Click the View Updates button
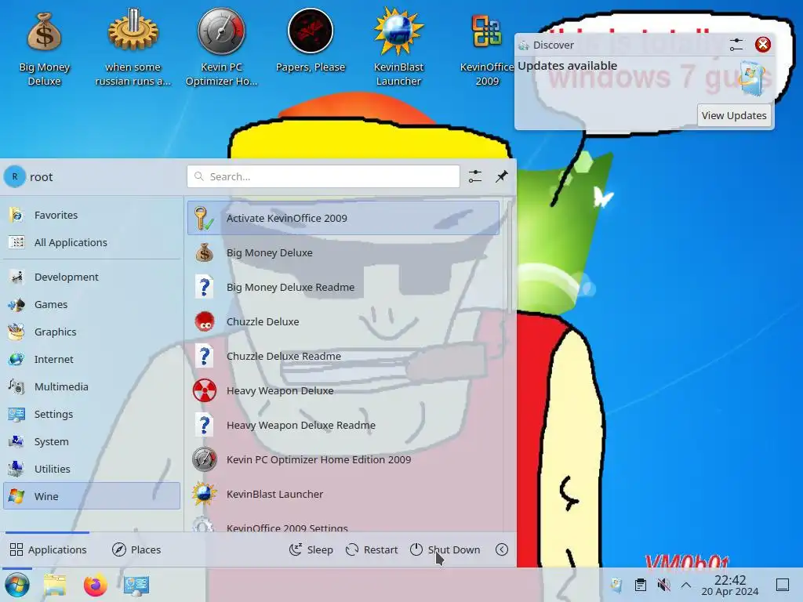The image size is (803, 602). click(734, 116)
